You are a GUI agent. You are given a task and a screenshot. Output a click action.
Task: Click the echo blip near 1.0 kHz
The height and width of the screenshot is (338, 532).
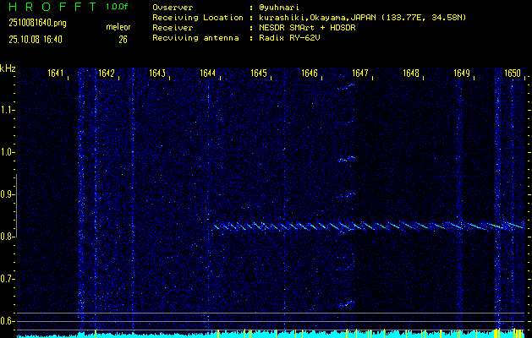coord(347,158)
